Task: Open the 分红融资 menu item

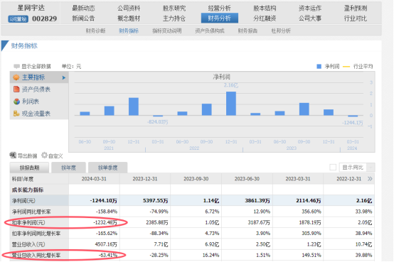Action: click(265, 18)
